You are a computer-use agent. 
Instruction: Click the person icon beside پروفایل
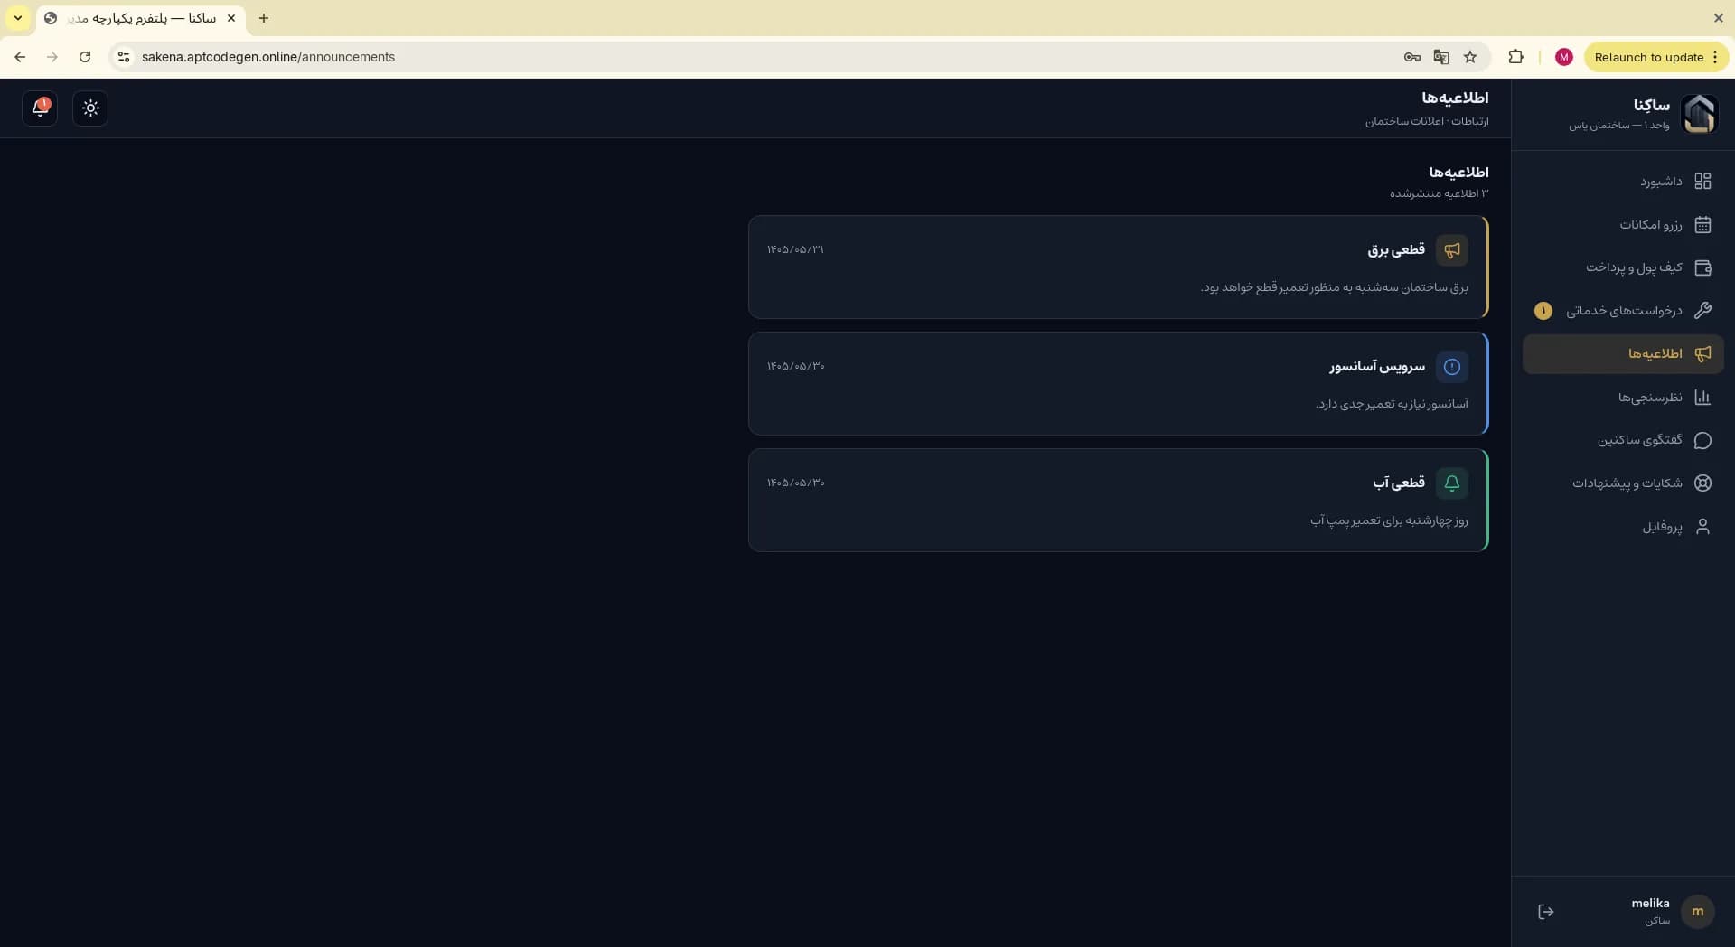pos(1702,527)
